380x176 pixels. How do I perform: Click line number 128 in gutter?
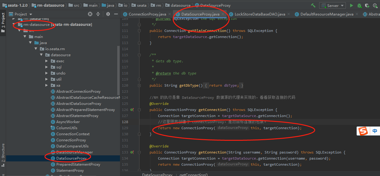[x=125, y=122]
